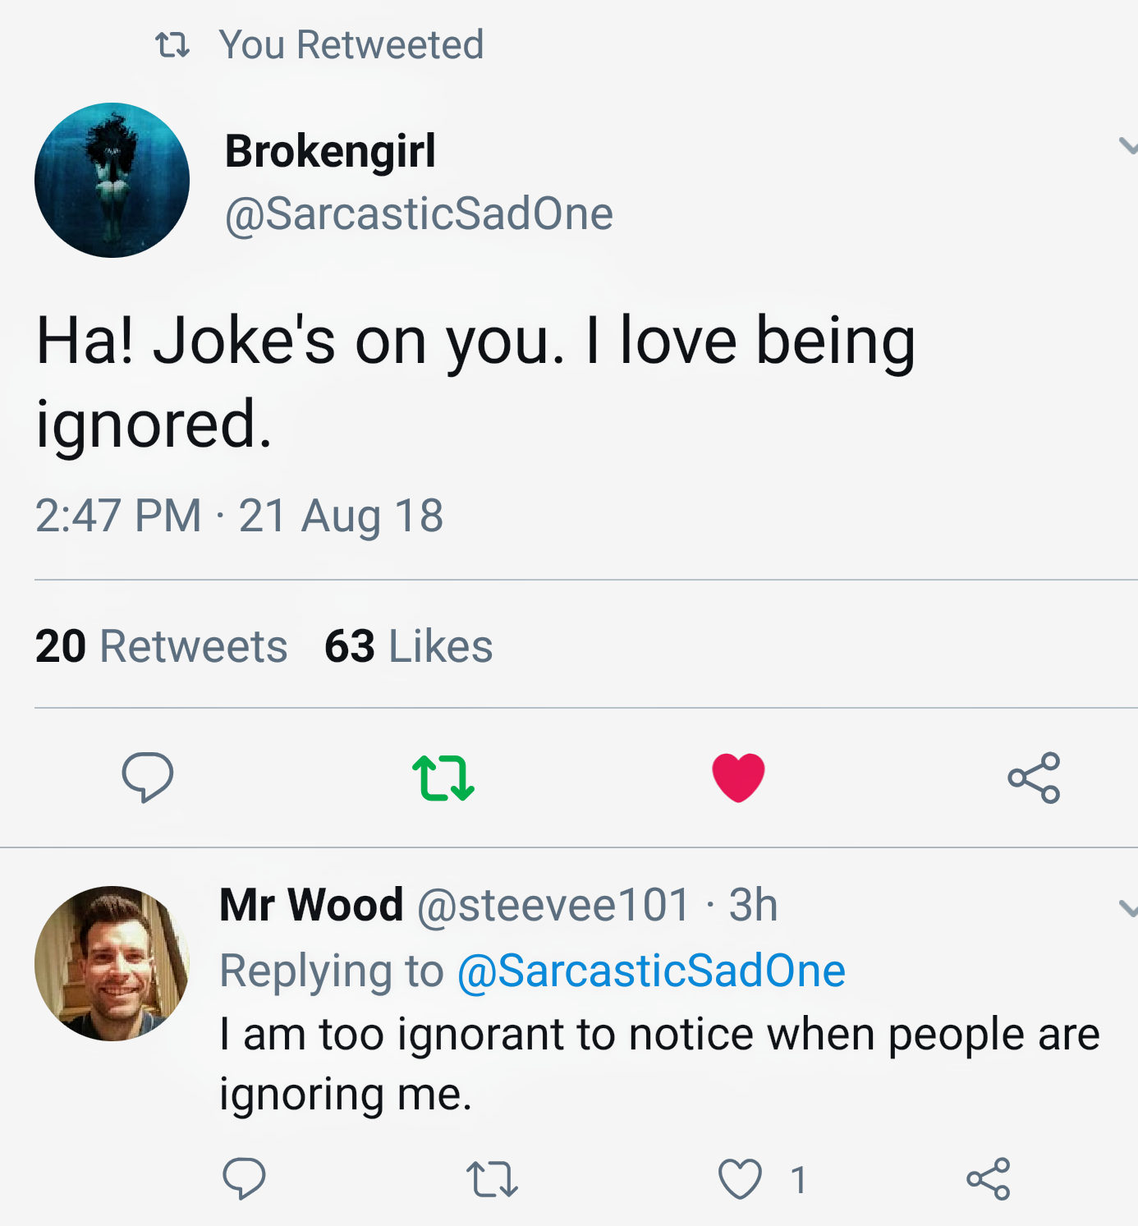View the 63 Likes list
Image resolution: width=1138 pixels, height=1226 pixels.
coord(408,646)
